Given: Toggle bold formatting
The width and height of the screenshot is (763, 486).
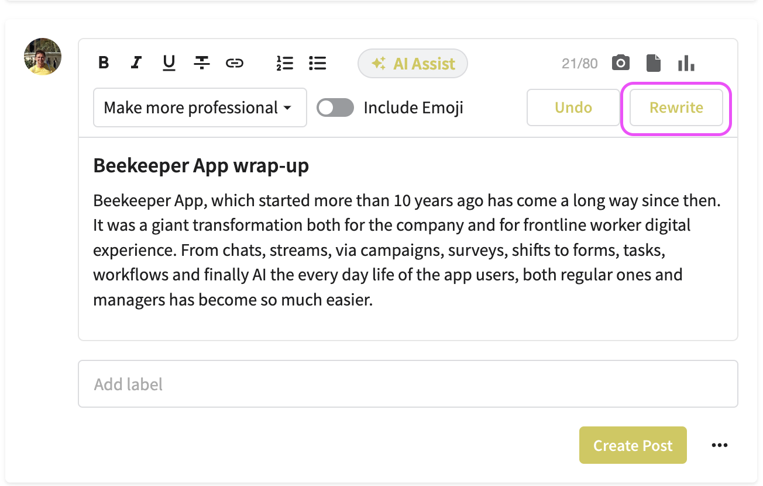Looking at the screenshot, I should coord(104,63).
